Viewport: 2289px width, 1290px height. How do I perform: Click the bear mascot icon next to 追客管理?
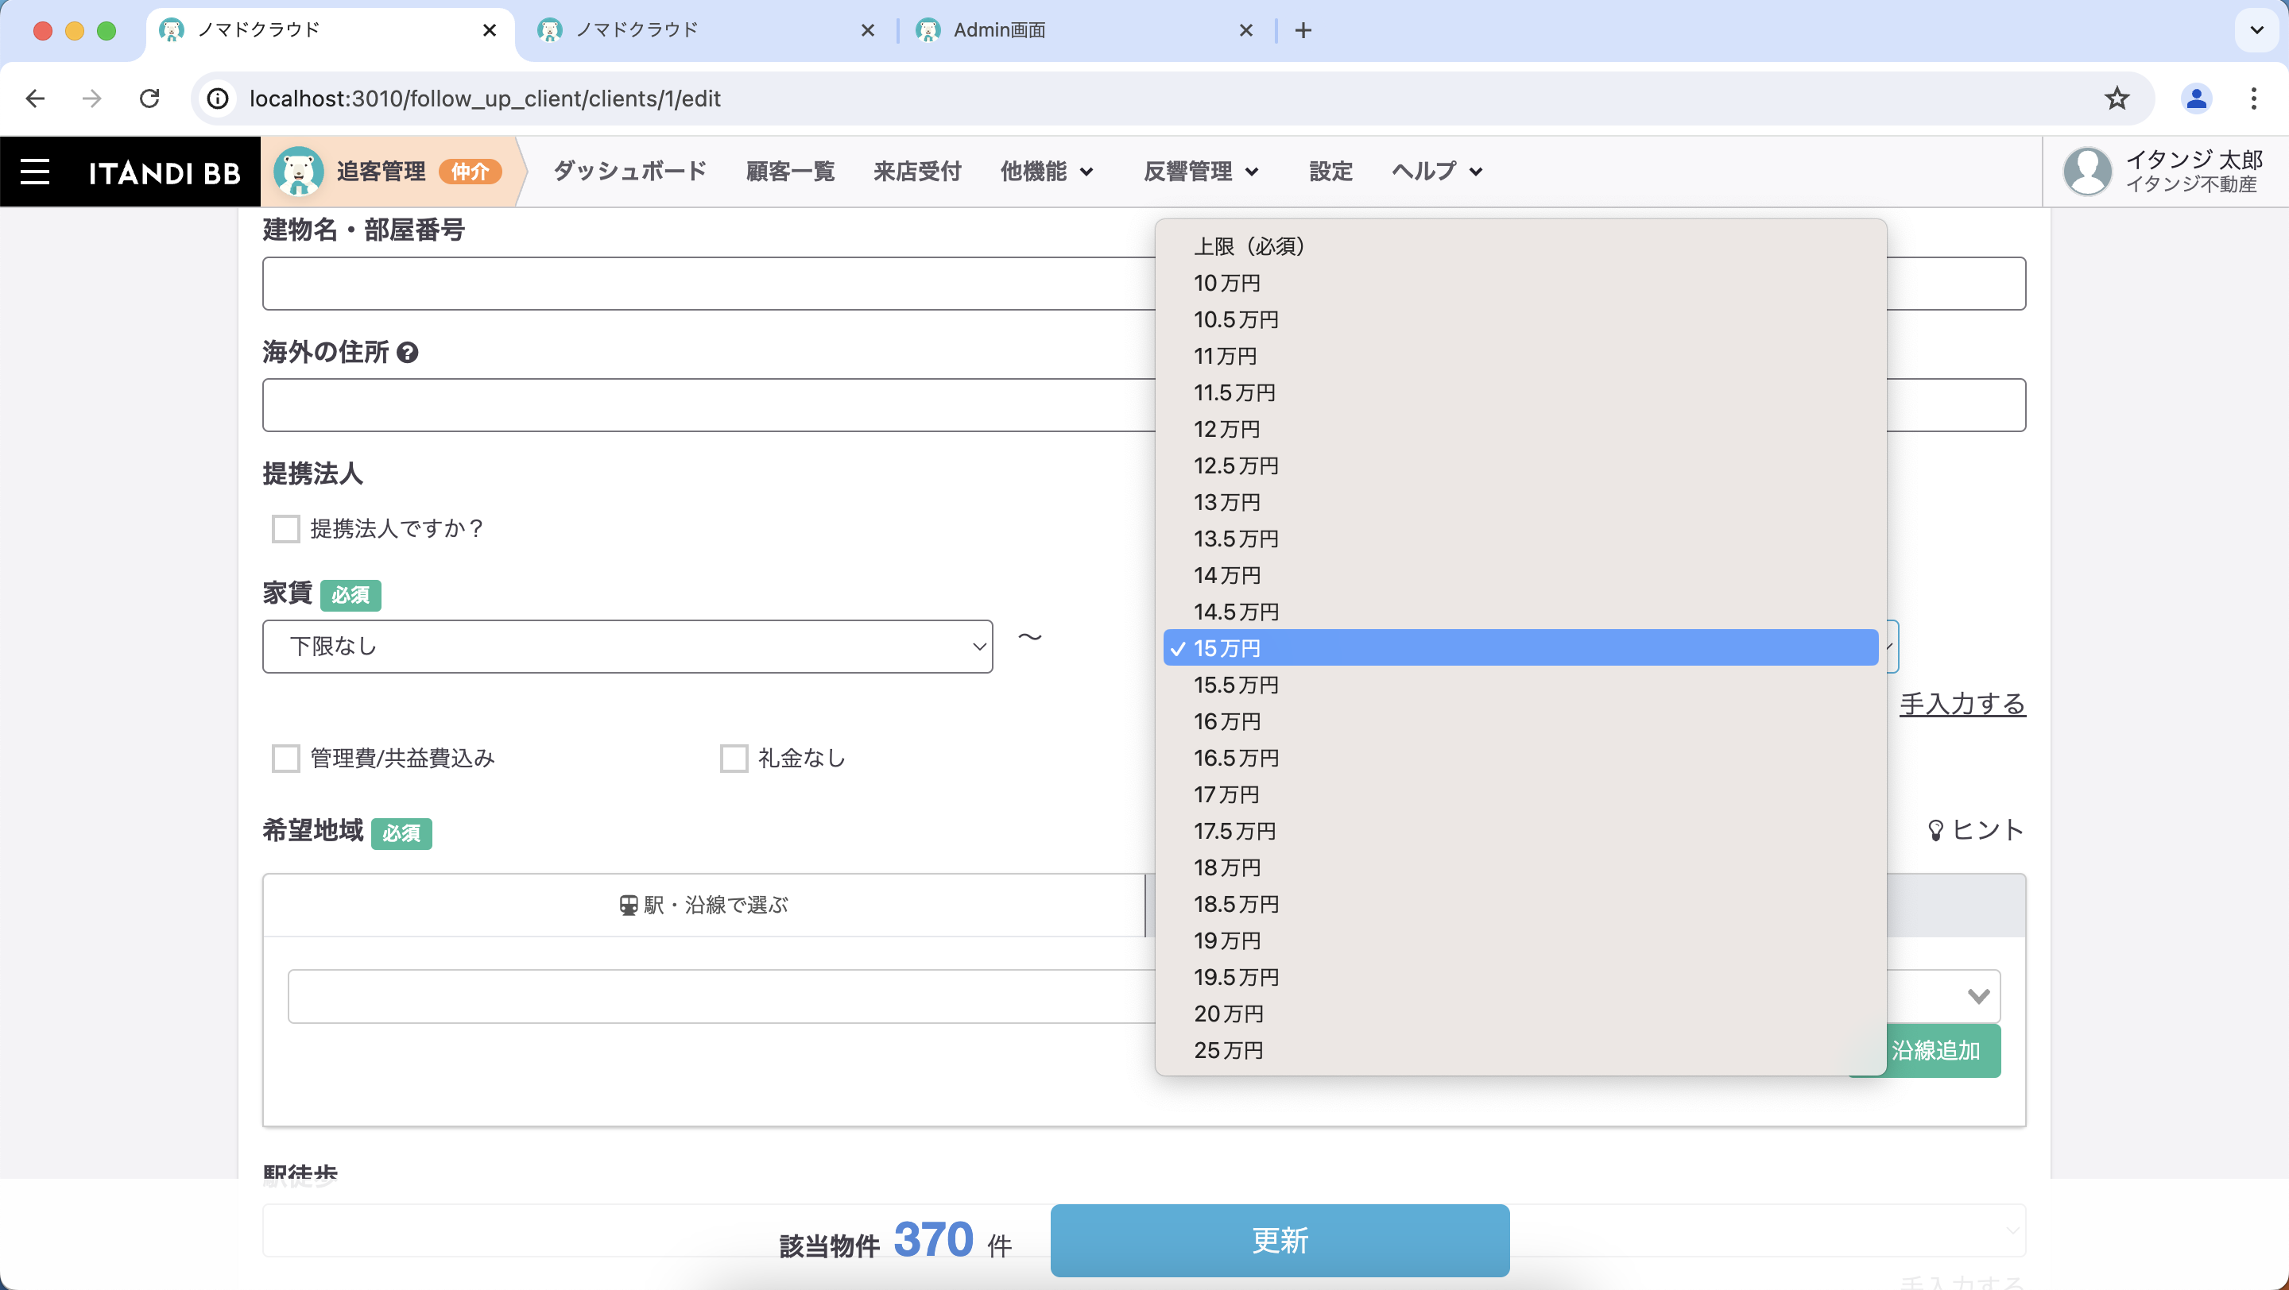point(298,172)
